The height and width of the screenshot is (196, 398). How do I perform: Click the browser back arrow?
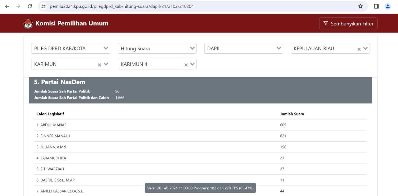pos(7,6)
